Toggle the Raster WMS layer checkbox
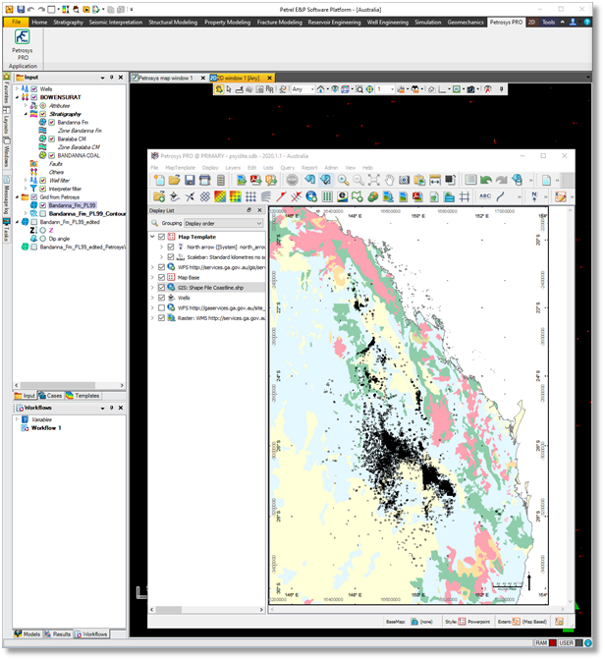The height and width of the screenshot is (660, 605). coord(161,318)
